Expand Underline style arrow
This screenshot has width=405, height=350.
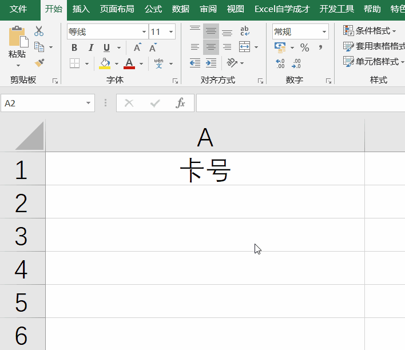[x=119, y=48]
